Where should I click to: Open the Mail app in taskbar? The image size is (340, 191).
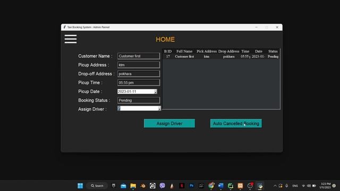pyautogui.click(x=123, y=186)
